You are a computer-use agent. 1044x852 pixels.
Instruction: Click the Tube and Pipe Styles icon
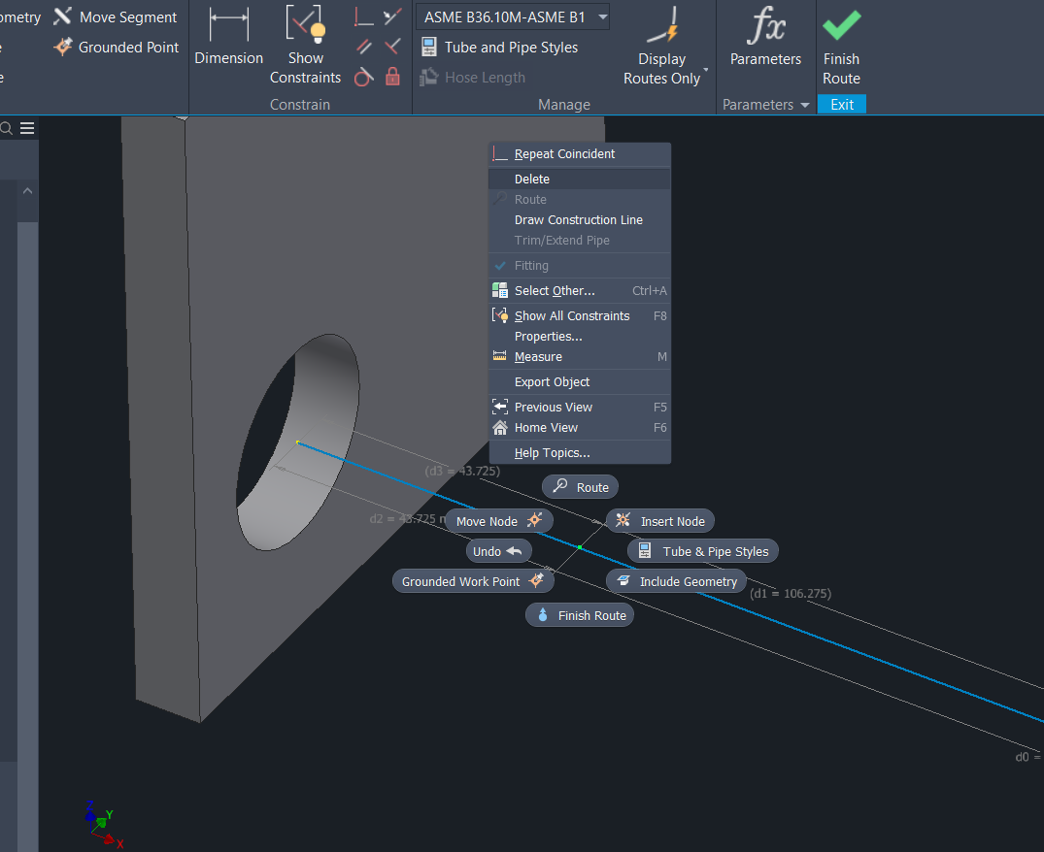pos(428,47)
